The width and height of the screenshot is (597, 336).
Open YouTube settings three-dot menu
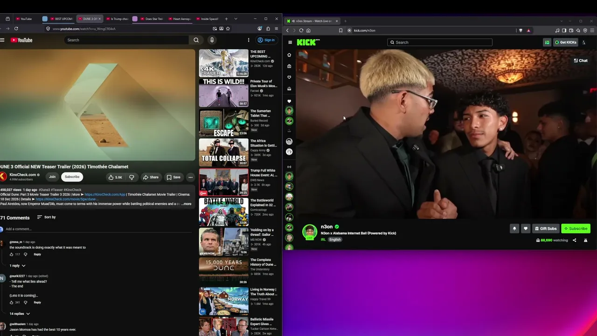tap(249, 40)
